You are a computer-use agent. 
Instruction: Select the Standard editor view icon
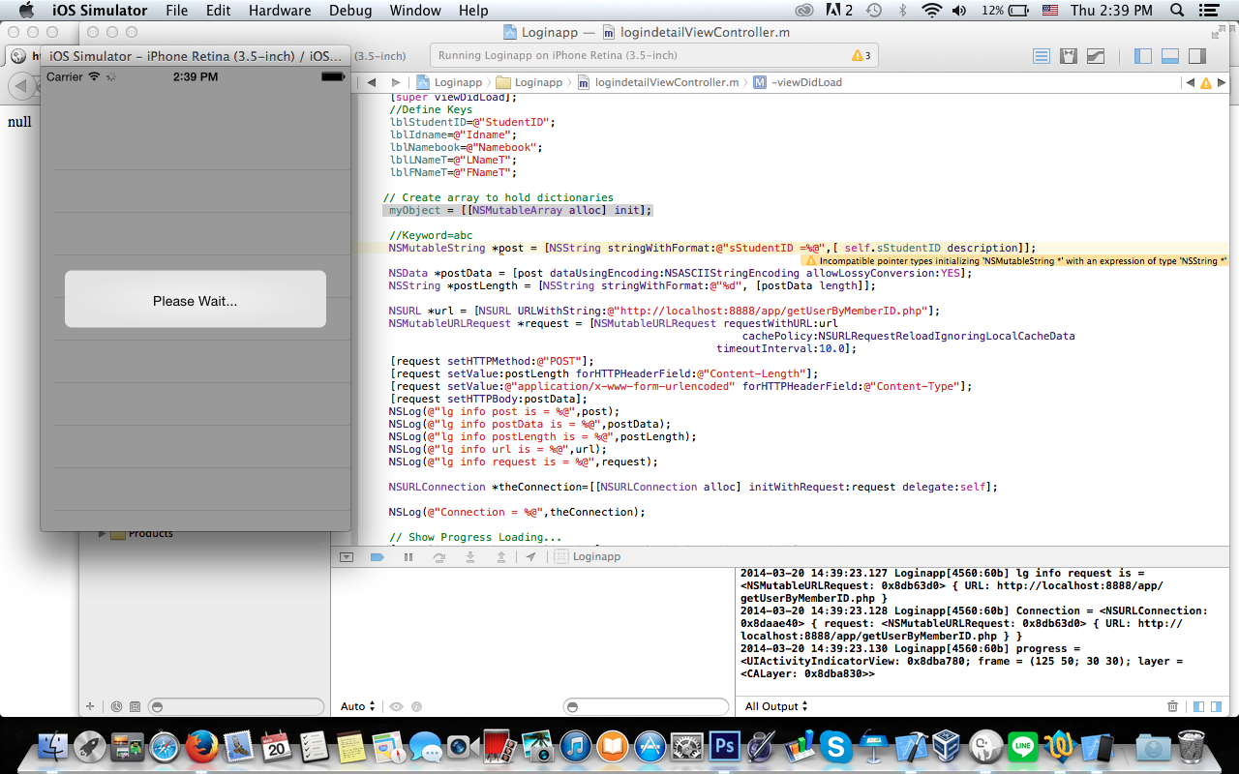pos(1042,56)
